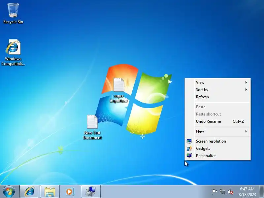This screenshot has height=198, width=264.
Task: Click the New Text Document label
Action: coord(92,135)
